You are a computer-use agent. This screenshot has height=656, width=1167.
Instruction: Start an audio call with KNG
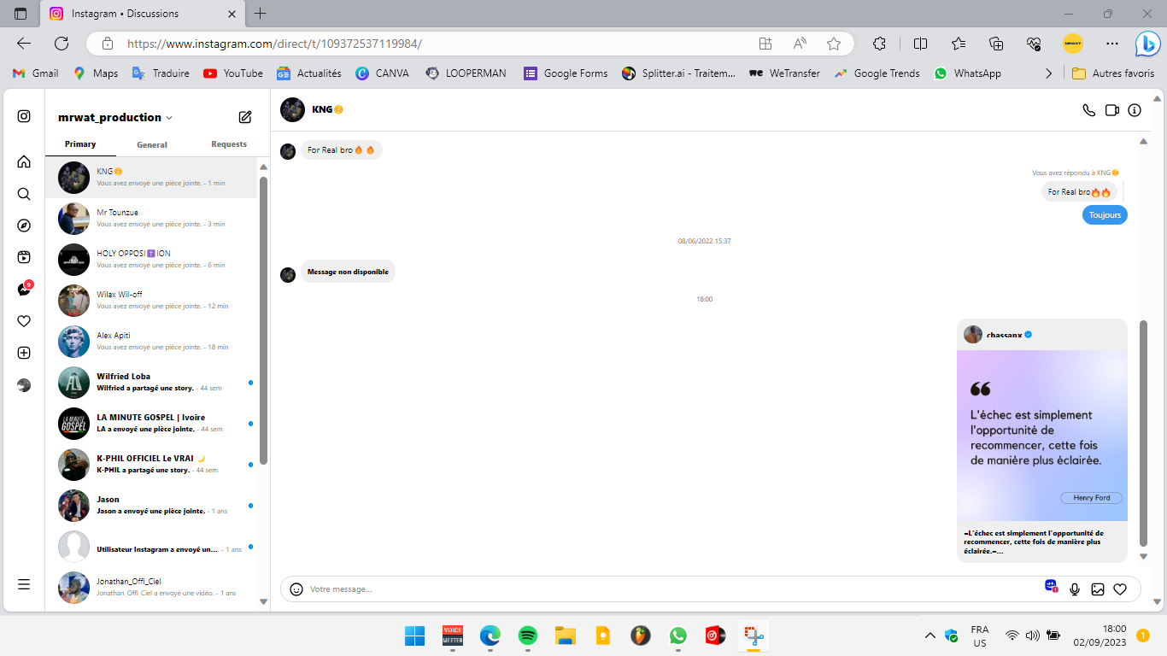(1088, 110)
